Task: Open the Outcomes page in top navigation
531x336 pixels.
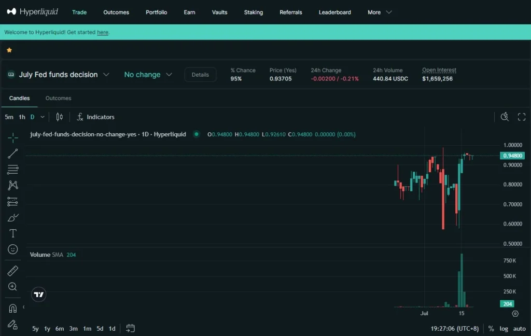Action: (116, 12)
